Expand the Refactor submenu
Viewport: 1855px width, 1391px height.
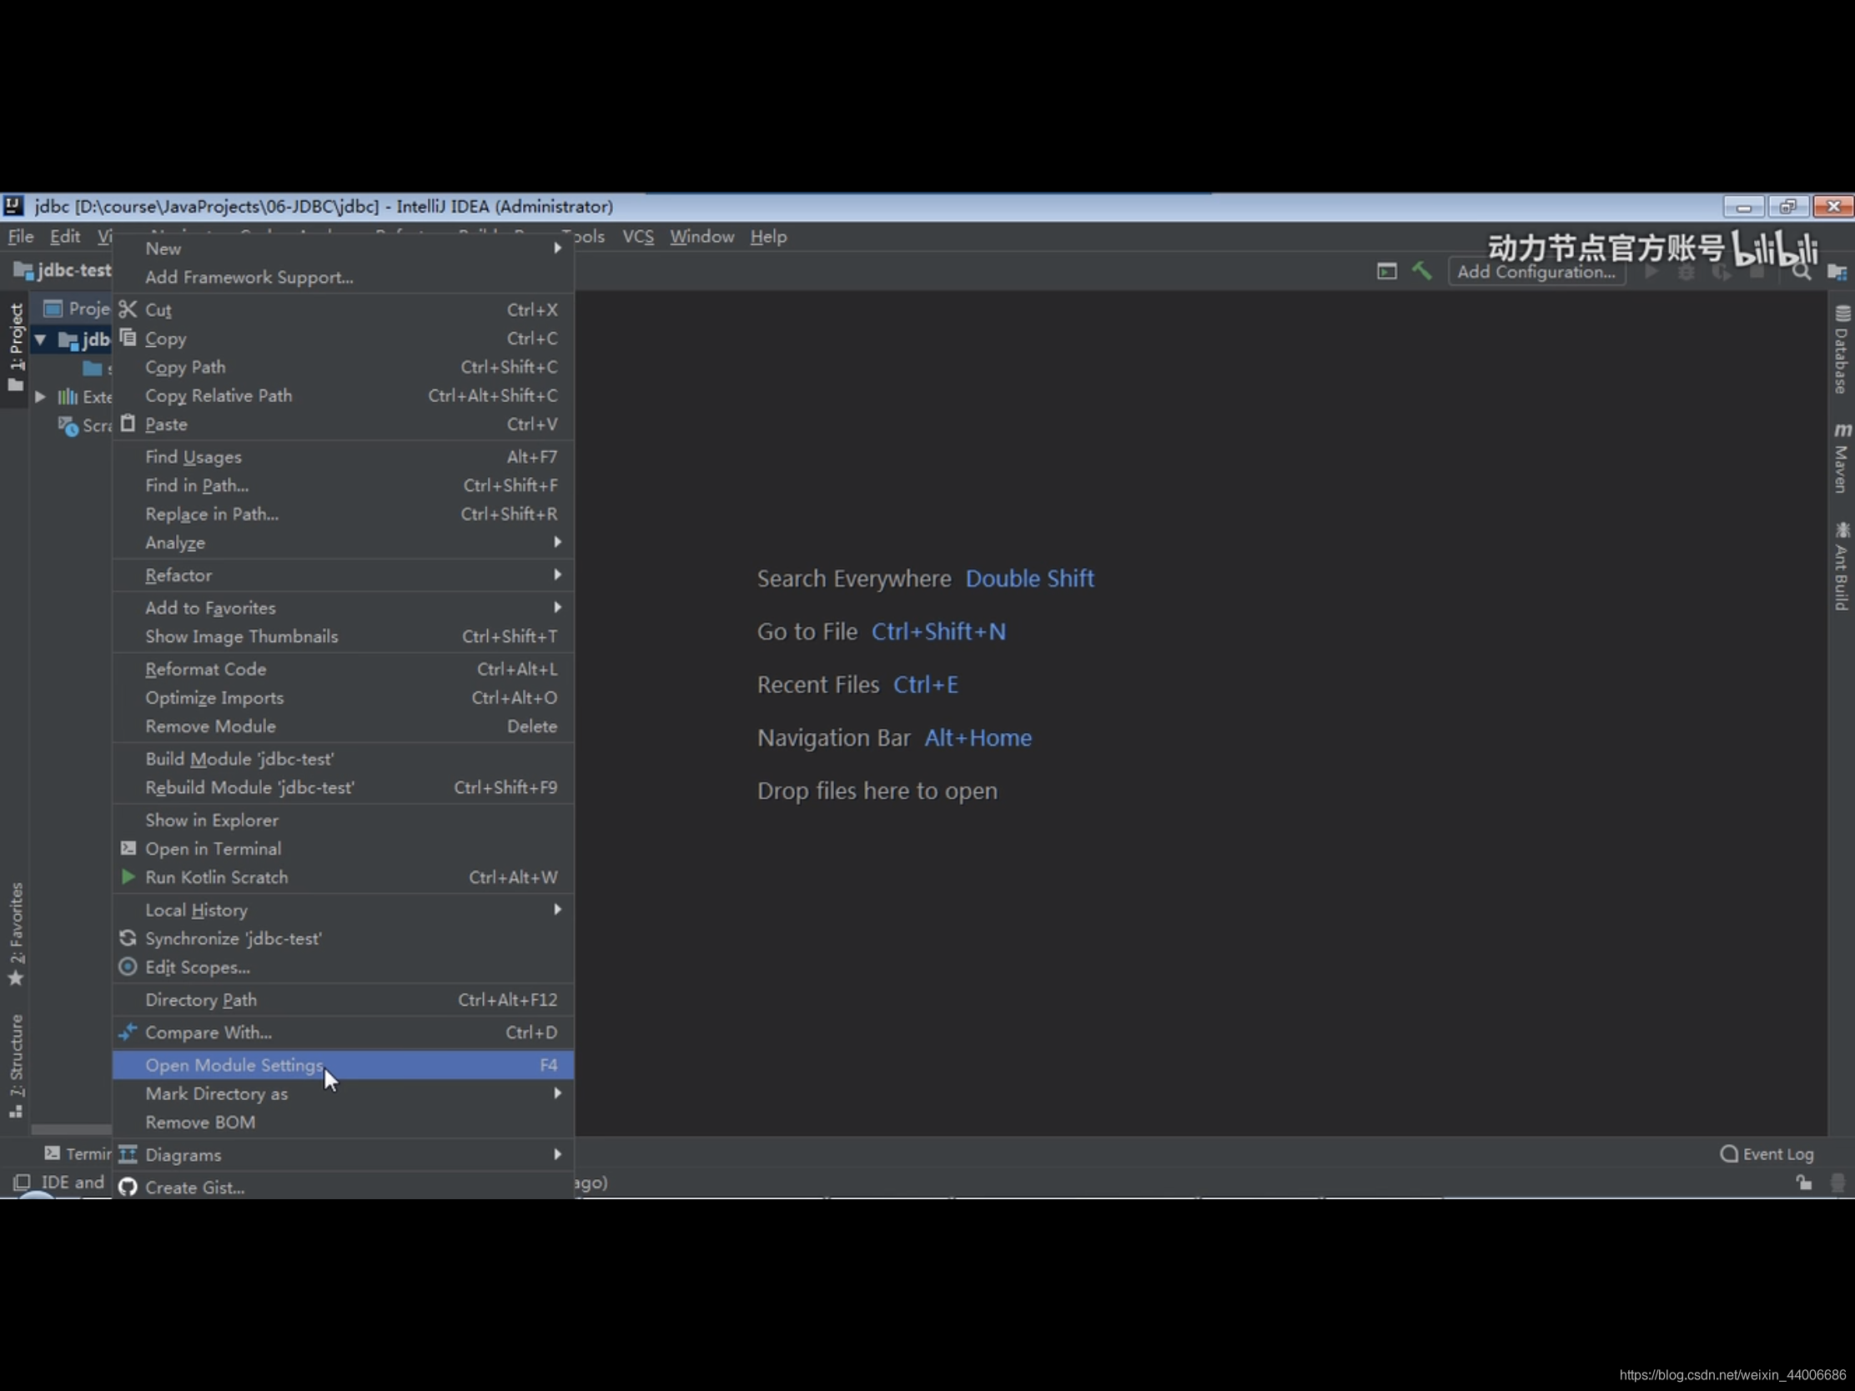pos(343,575)
